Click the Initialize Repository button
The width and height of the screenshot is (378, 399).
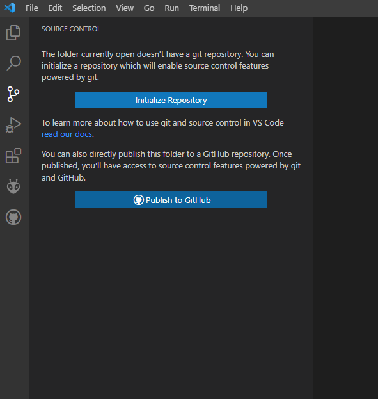click(171, 100)
